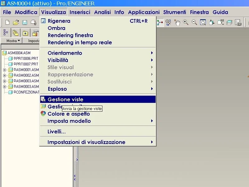This screenshot has width=249, height=187.
Task: Create a new file with the blank-page icon
Action: click(x=7, y=22)
